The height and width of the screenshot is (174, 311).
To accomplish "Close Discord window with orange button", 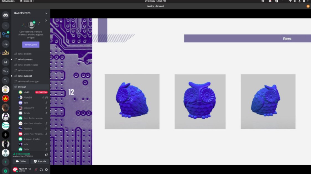I will coord(308,6).
